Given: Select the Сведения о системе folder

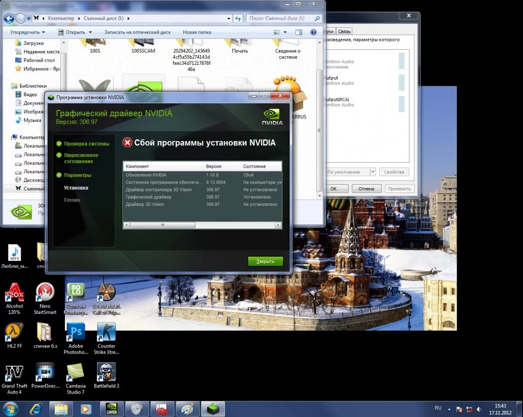Looking at the screenshot, I should 288,49.
